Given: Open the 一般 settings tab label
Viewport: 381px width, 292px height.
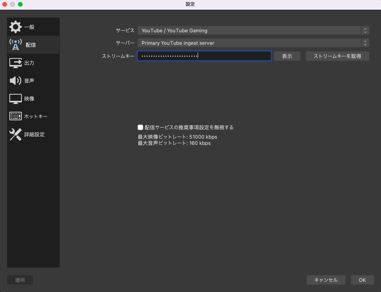Looking at the screenshot, I should coord(29,27).
